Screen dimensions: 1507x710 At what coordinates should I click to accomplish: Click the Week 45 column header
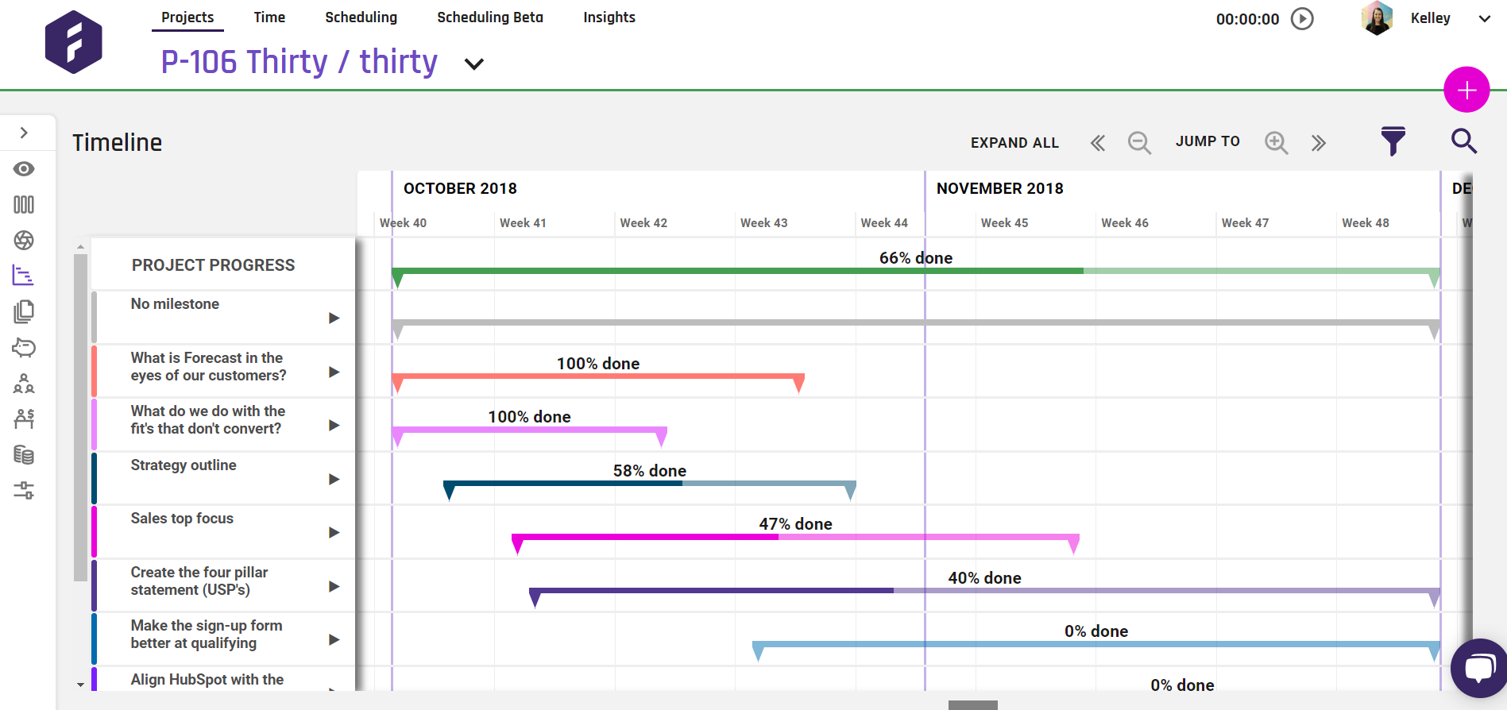(1004, 223)
